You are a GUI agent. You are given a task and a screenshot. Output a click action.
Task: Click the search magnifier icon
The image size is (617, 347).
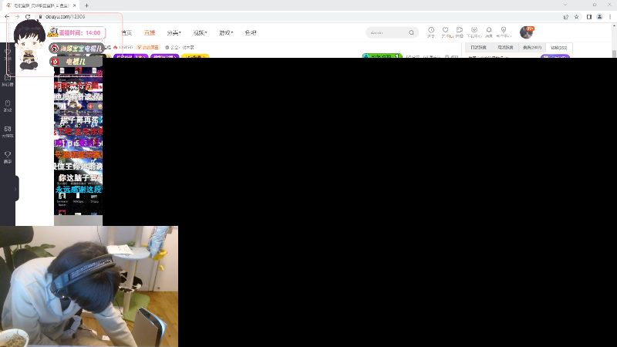point(411,32)
